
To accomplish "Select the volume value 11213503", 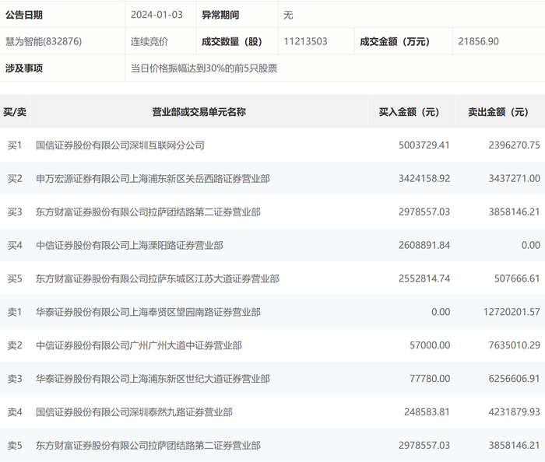I will [x=305, y=41].
